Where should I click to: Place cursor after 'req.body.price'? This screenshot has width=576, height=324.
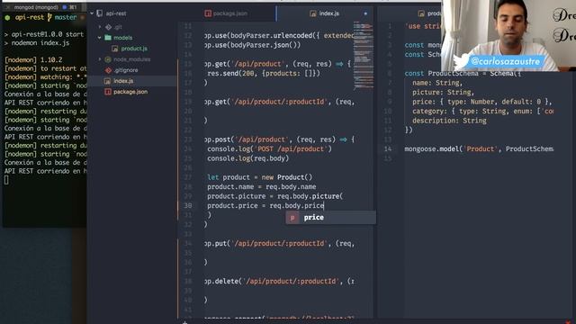pyautogui.click(x=324, y=206)
